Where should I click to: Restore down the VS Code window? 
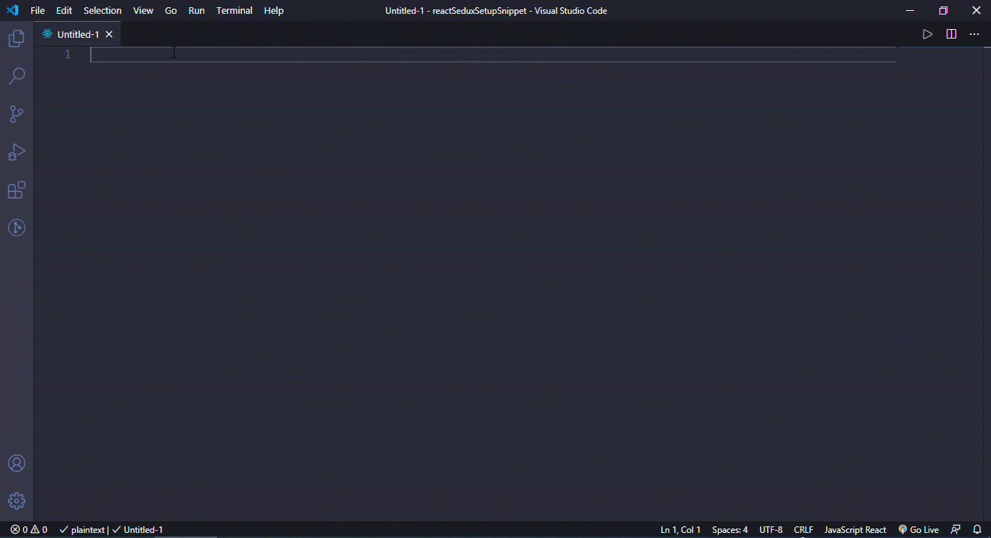click(943, 10)
